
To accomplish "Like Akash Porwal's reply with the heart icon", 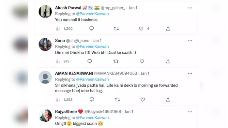I will [141, 29].
